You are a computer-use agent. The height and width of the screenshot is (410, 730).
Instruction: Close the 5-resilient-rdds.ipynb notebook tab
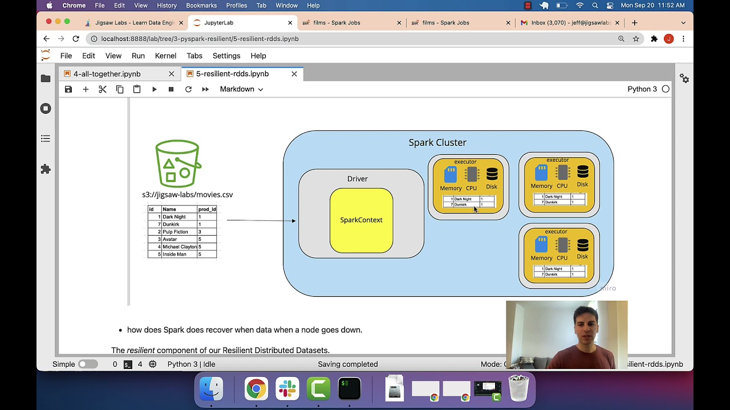point(294,74)
